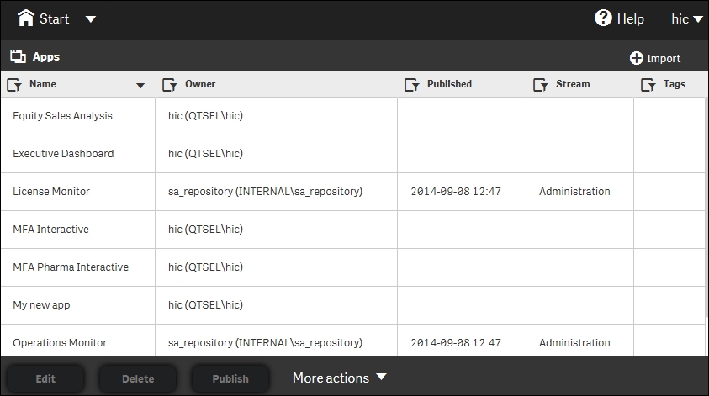
Task: Click the Edit button
Action: (45, 378)
